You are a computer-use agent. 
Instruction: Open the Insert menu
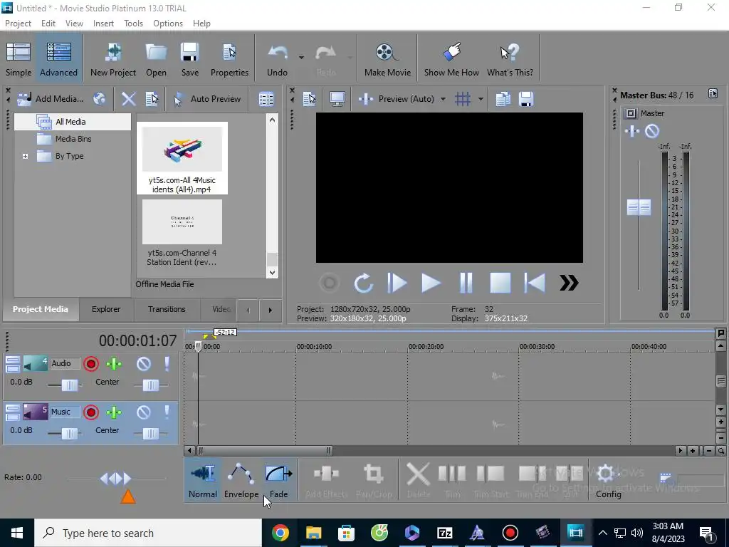pyautogui.click(x=103, y=24)
